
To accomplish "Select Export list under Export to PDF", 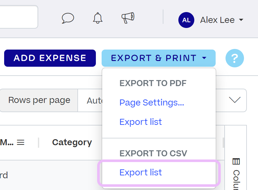I will click(141, 122).
